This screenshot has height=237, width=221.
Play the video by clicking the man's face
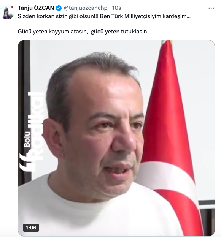[97, 128]
